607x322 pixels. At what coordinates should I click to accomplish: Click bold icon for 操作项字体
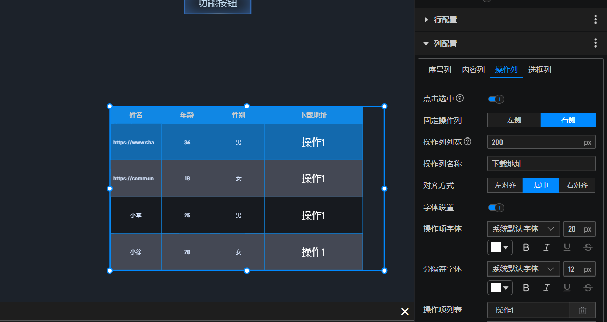pyautogui.click(x=526, y=247)
